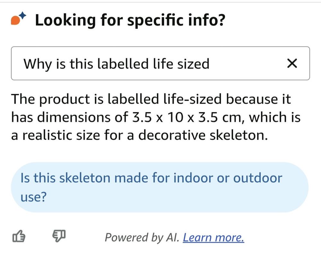
Task: Click the life sized question text box
Action: (128, 63)
